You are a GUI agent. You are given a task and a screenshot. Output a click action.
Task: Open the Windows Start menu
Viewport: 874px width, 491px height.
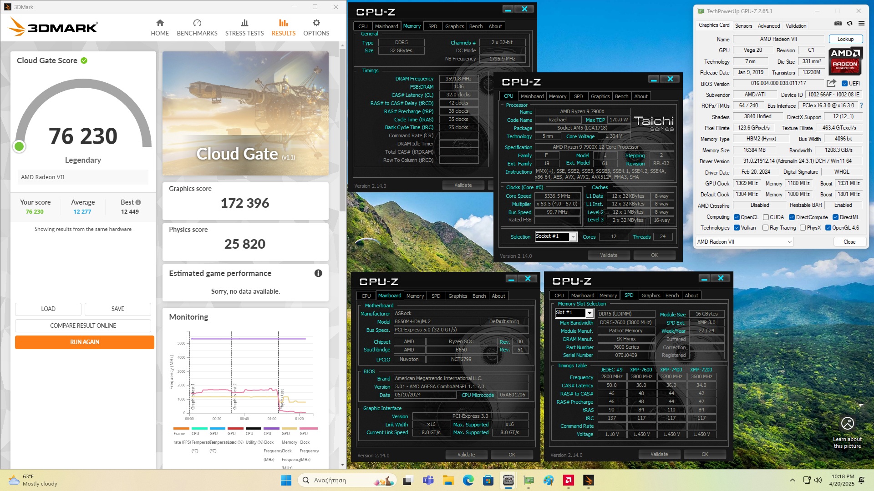point(286,480)
